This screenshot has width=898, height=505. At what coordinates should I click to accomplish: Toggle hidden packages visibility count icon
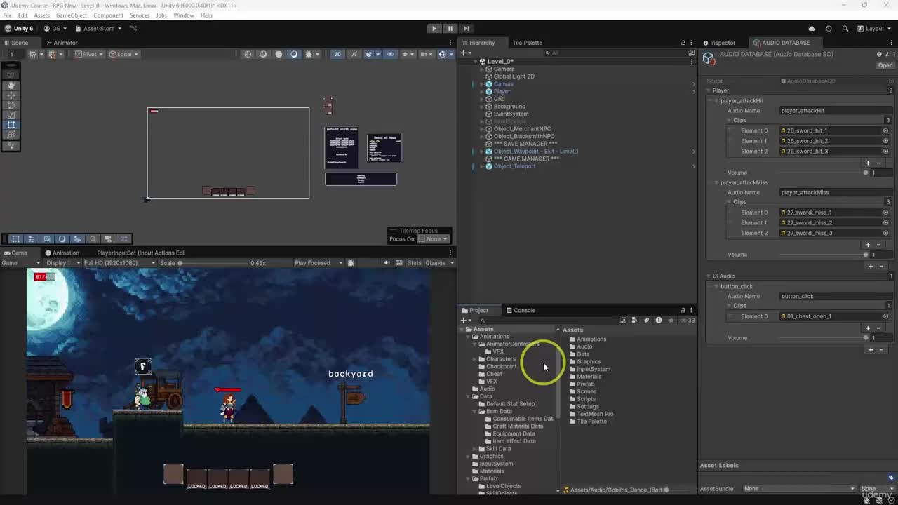pos(688,321)
